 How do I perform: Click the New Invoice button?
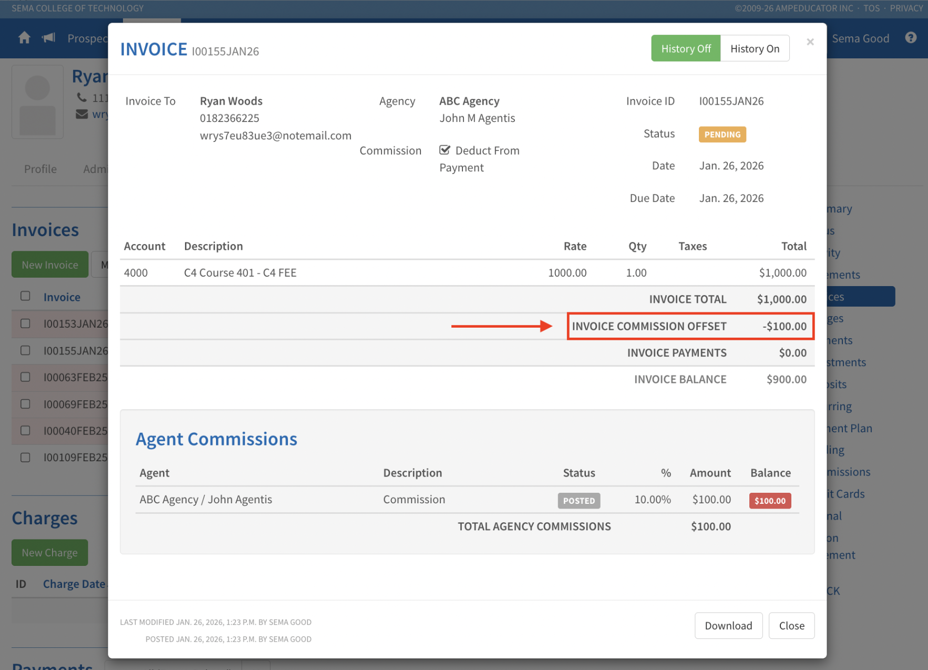50,265
